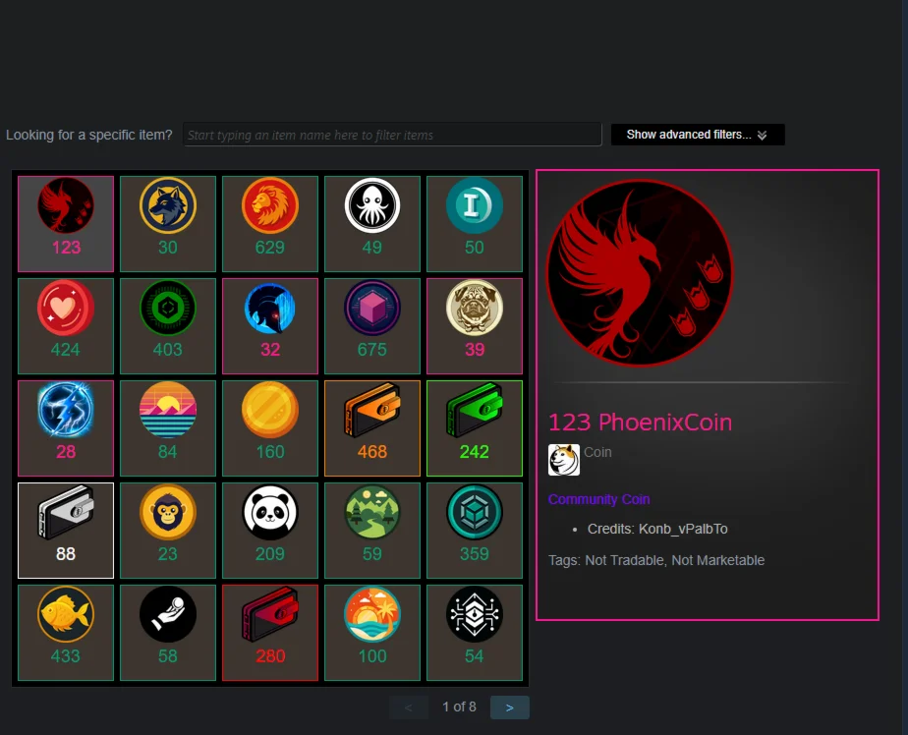Select the red heart coin labeled 424
The image size is (908, 735).
pyautogui.click(x=66, y=326)
